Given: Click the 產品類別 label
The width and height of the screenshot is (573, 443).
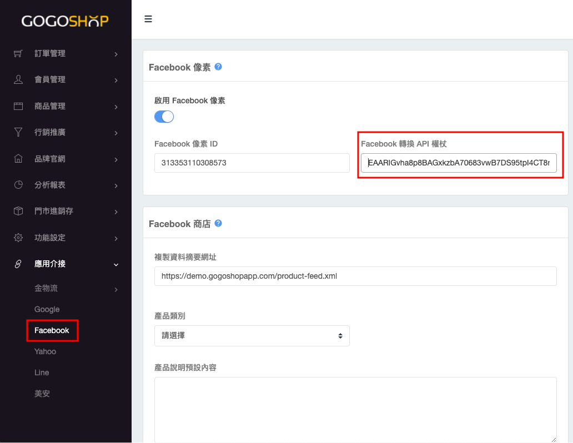Looking at the screenshot, I should [170, 316].
